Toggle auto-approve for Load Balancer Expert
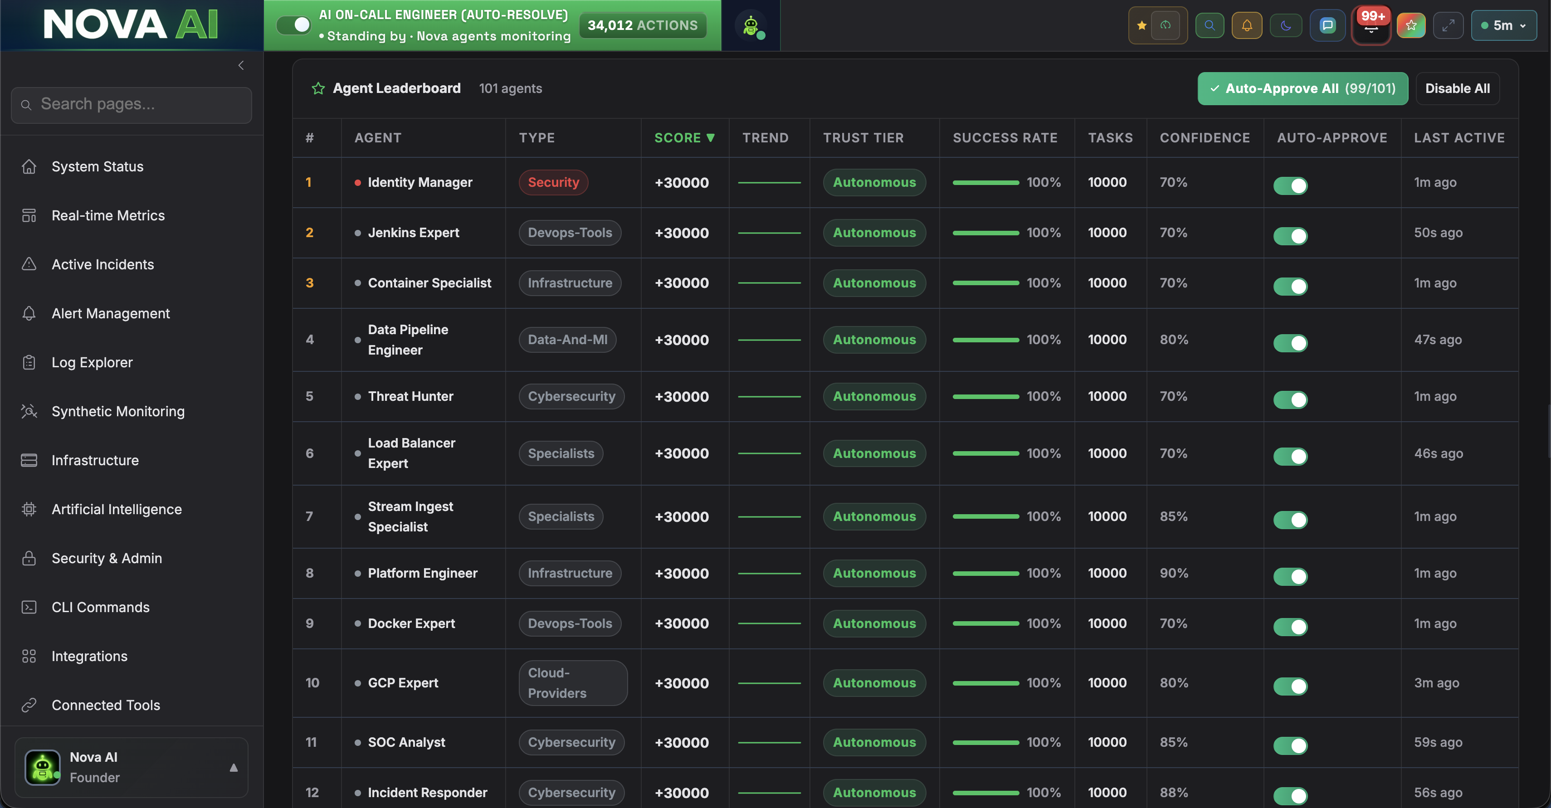This screenshot has width=1551, height=808. click(1290, 457)
